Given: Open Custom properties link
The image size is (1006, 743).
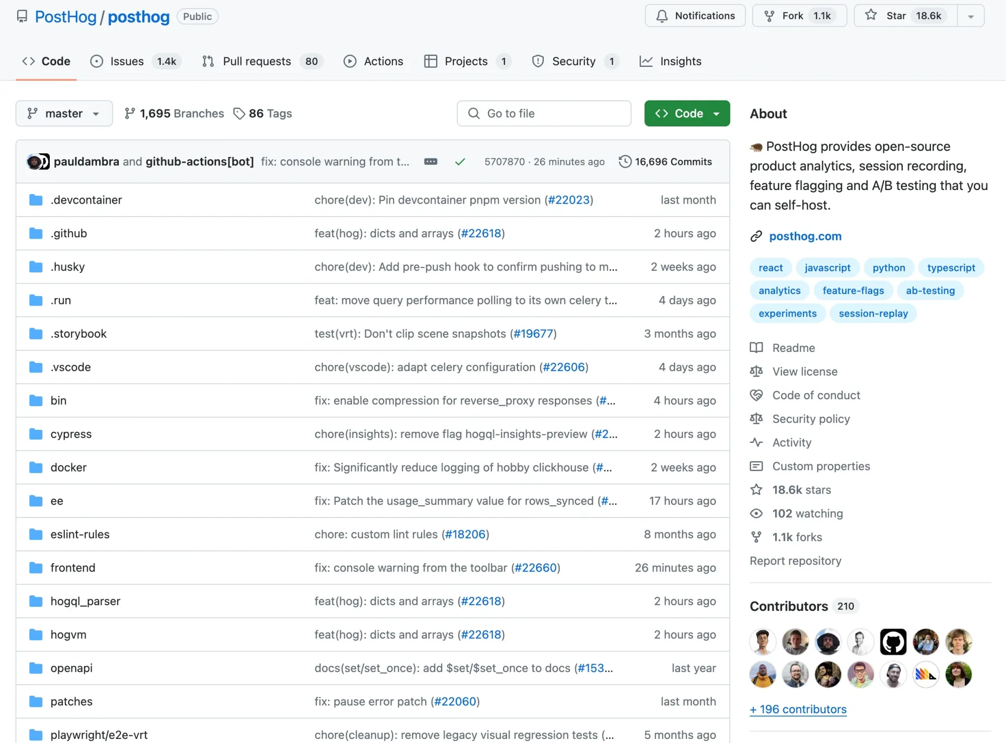Looking at the screenshot, I should tap(821, 466).
